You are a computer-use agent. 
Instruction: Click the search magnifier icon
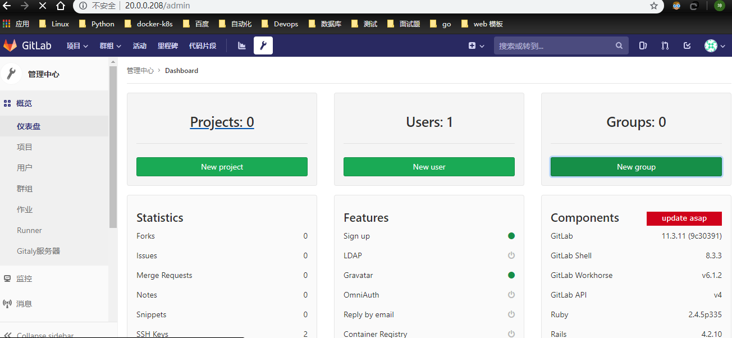pos(619,46)
